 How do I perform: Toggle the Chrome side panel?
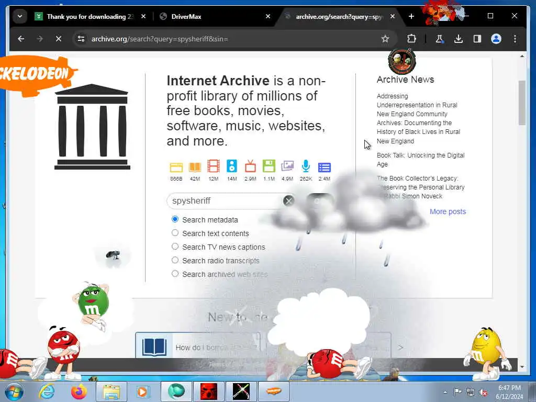(477, 39)
